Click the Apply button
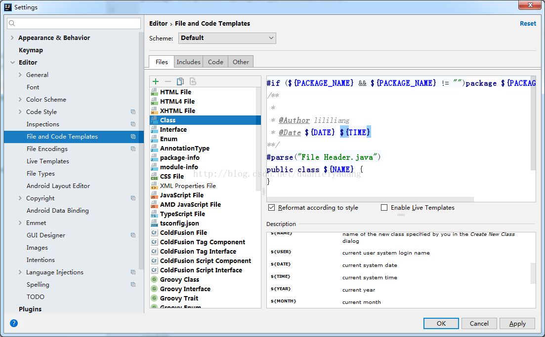Image resolution: width=545 pixels, height=337 pixels. pyautogui.click(x=517, y=324)
